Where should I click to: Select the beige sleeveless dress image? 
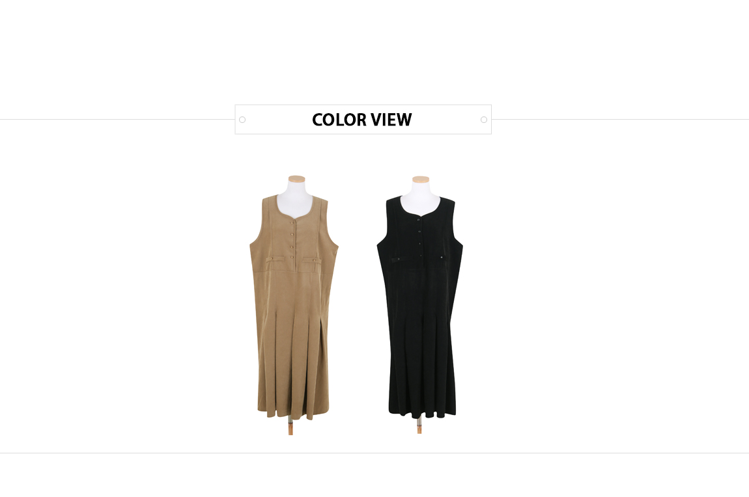(294, 305)
